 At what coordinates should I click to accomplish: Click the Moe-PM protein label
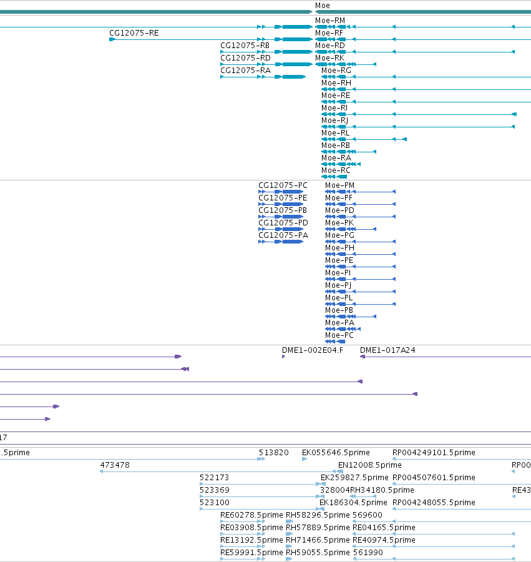pyautogui.click(x=340, y=185)
